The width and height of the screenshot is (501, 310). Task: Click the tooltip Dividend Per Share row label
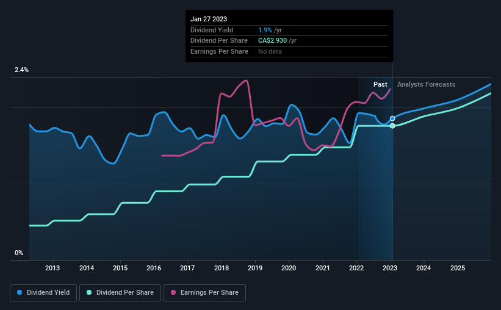tap(219, 41)
